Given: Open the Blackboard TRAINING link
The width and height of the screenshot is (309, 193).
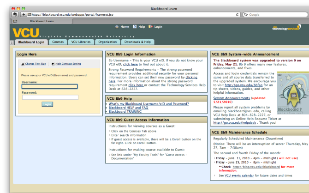Looking at the screenshot, I should [125, 111].
